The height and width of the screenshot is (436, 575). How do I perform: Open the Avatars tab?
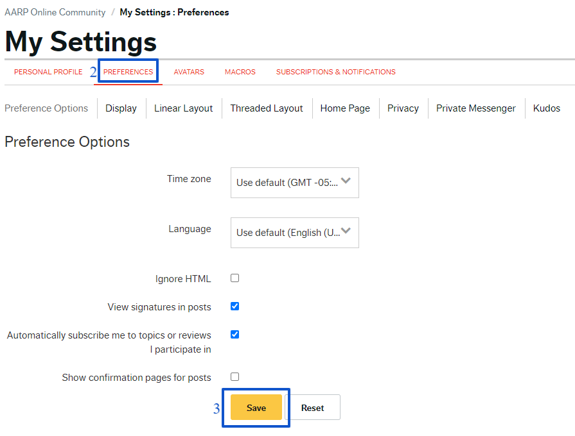189,72
